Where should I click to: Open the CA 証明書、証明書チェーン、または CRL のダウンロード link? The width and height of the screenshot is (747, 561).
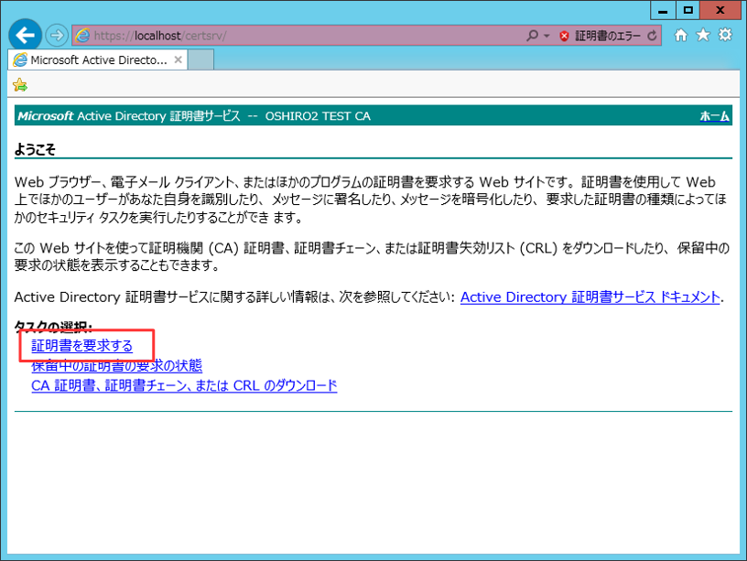coord(184,385)
